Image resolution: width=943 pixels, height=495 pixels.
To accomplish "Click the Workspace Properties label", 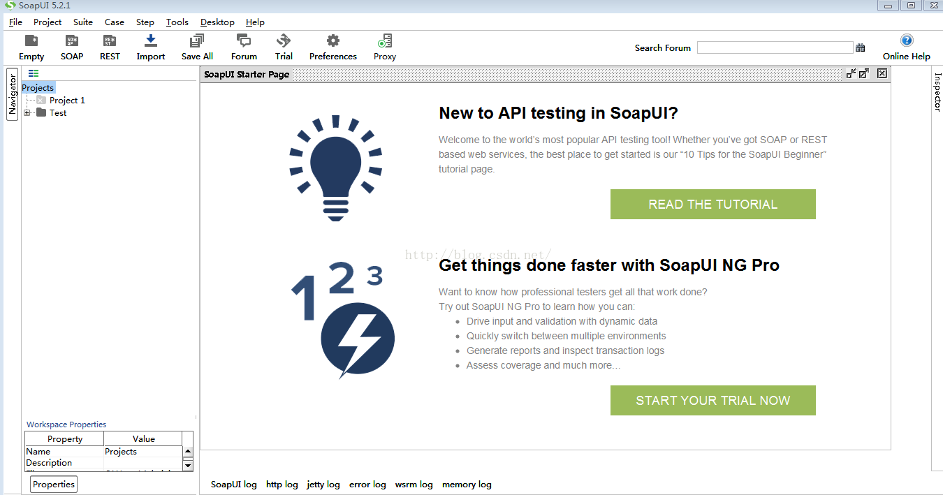I will point(66,424).
